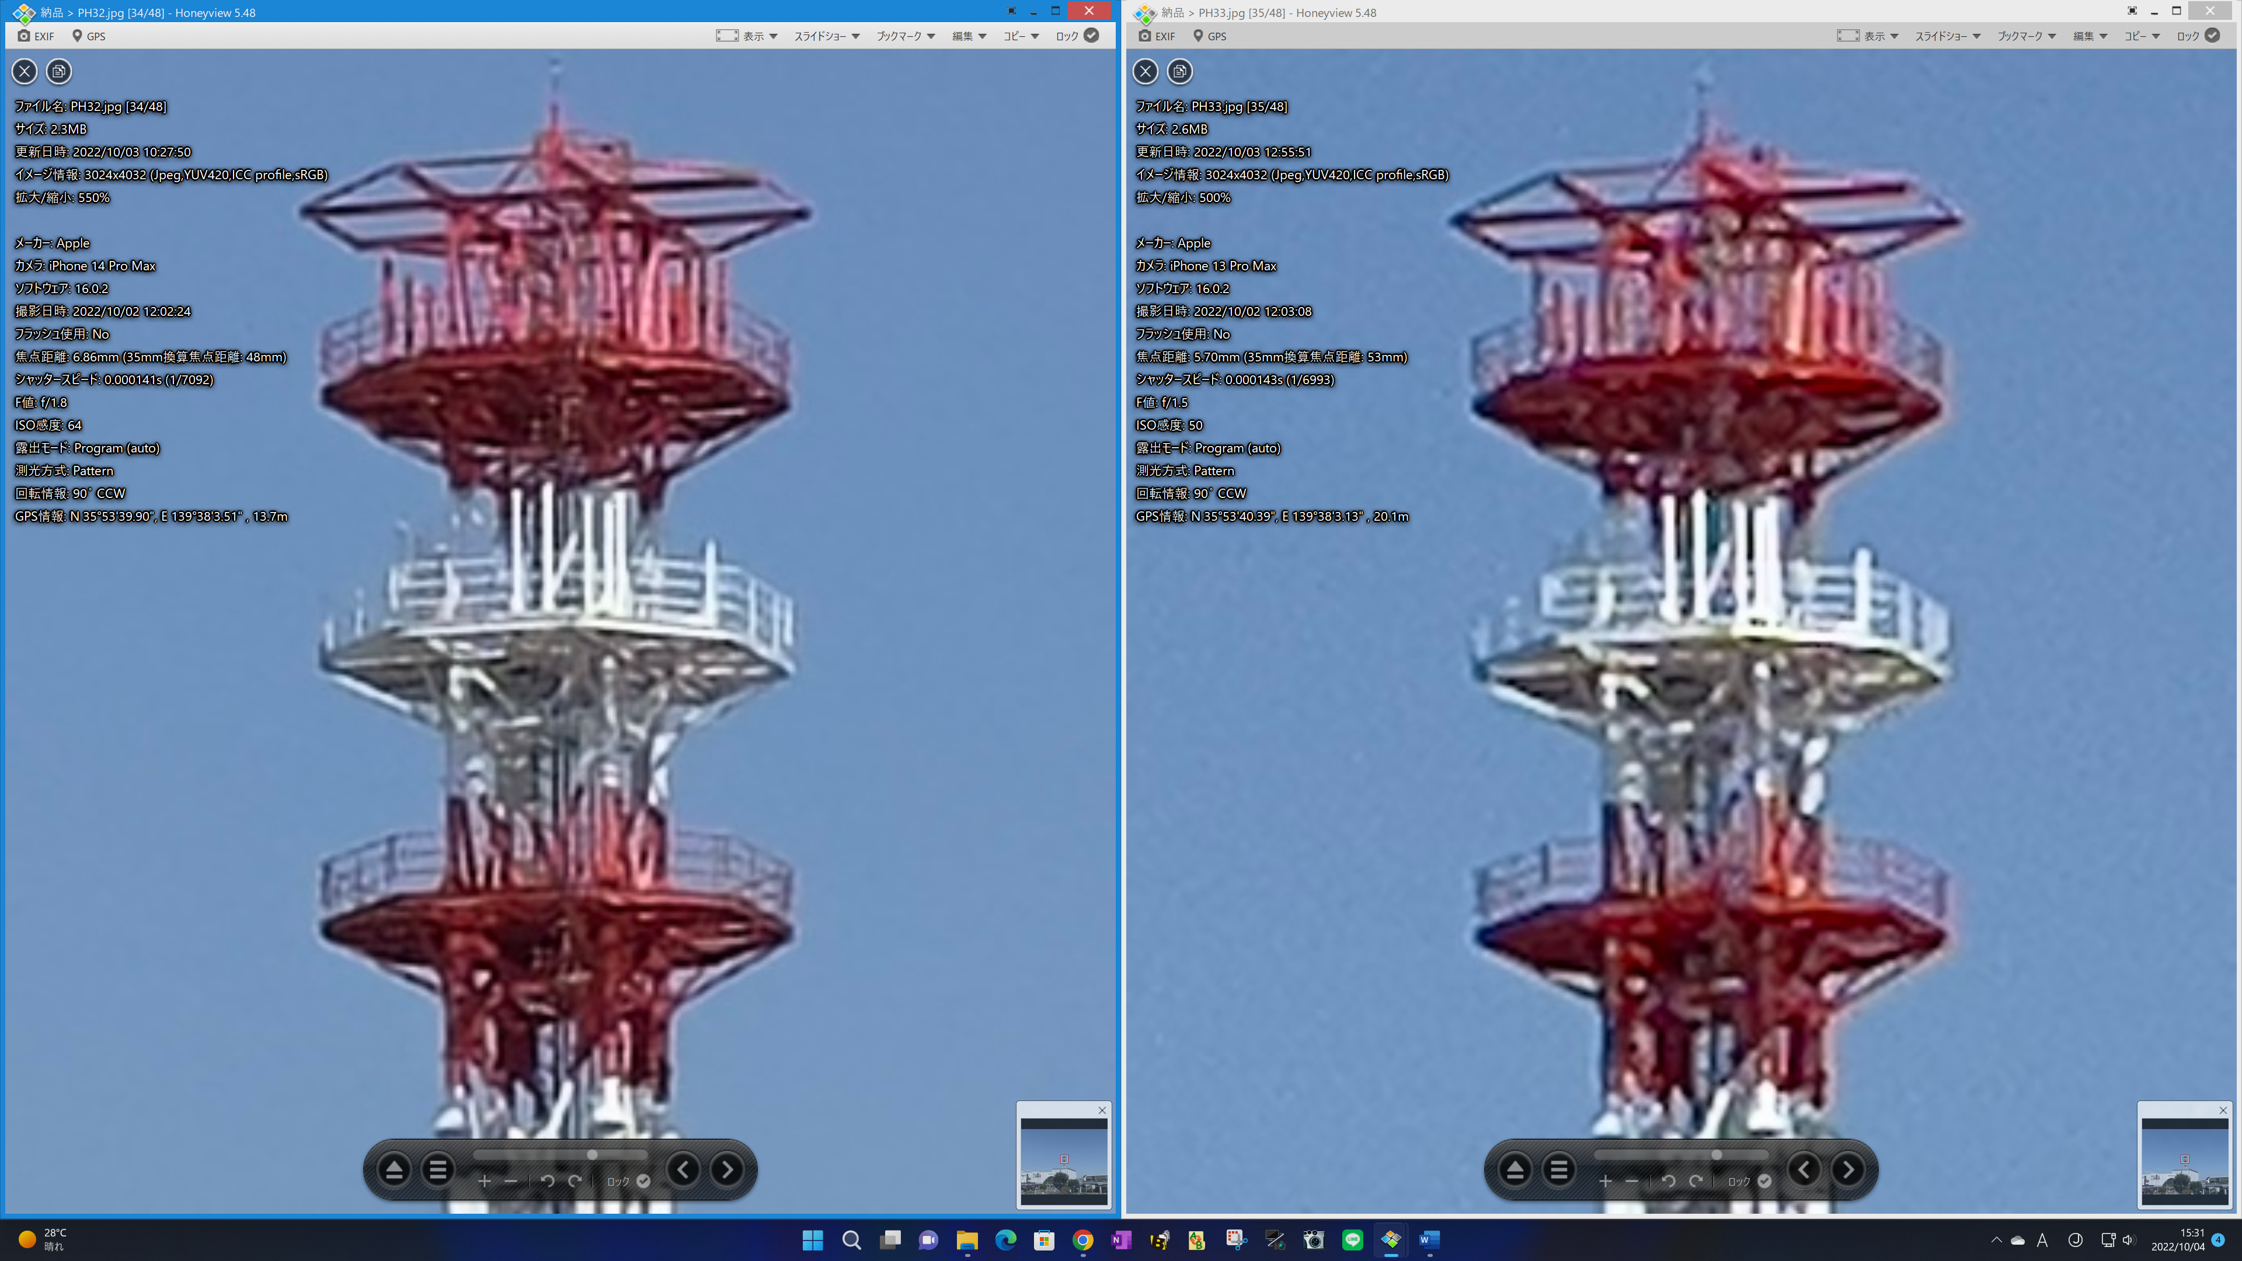Go to previous image with the arrow button
The image size is (2242, 1261).
click(683, 1169)
